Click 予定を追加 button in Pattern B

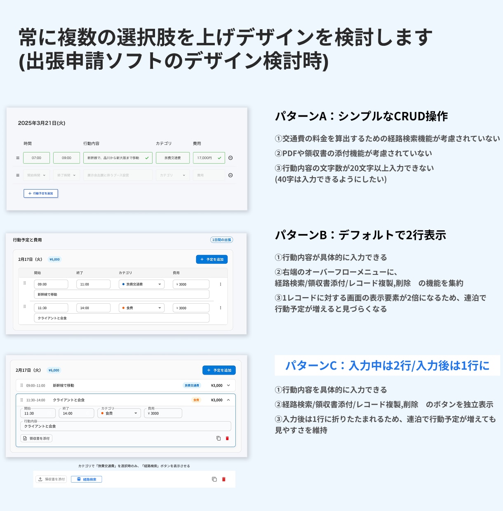(212, 259)
